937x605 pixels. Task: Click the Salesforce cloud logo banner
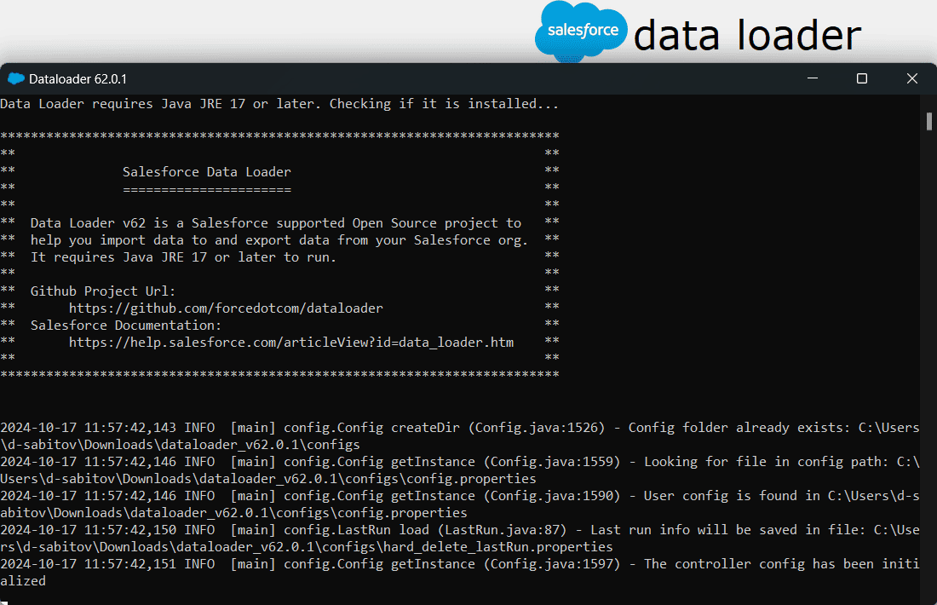point(580,31)
